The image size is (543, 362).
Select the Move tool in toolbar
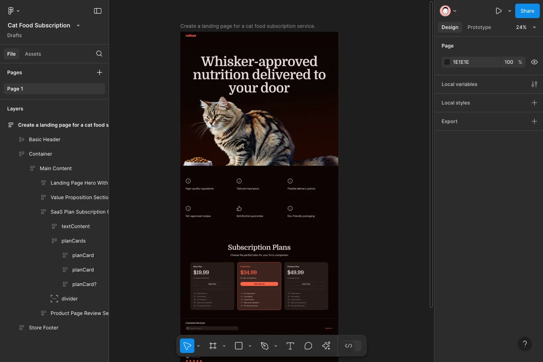(x=187, y=346)
